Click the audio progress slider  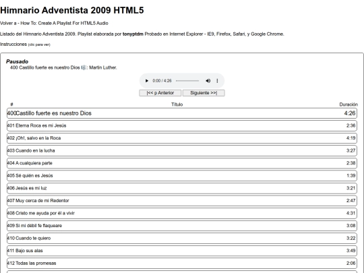click(x=187, y=81)
